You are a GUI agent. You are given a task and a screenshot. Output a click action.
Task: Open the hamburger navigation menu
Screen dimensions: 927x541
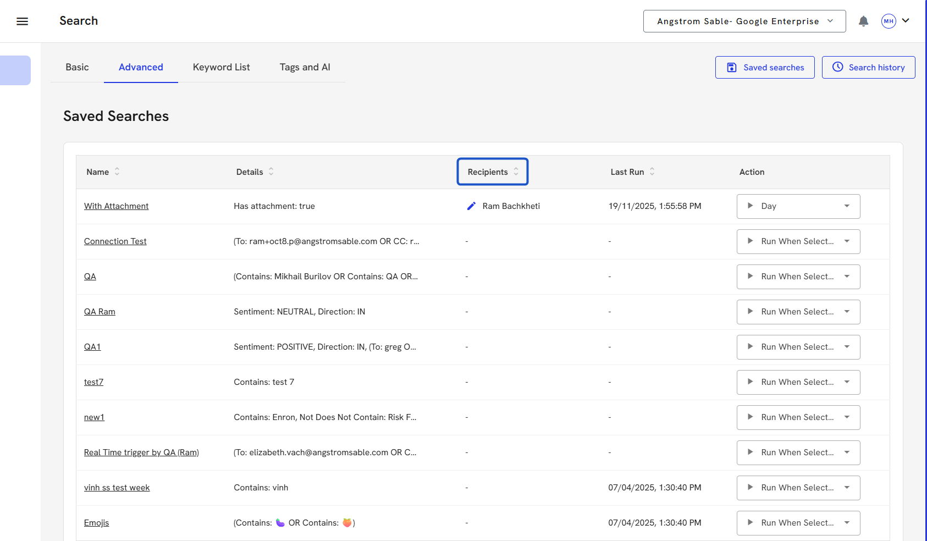(x=22, y=21)
